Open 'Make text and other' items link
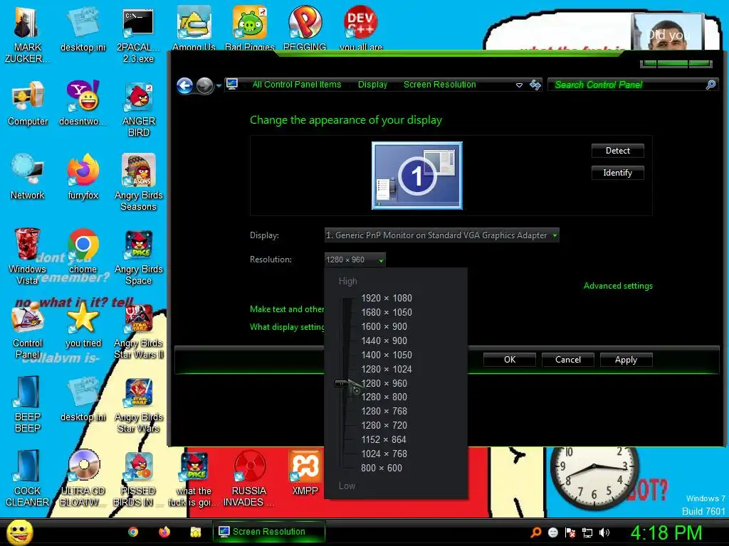Viewport: 729px width, 546px height. tap(287, 309)
